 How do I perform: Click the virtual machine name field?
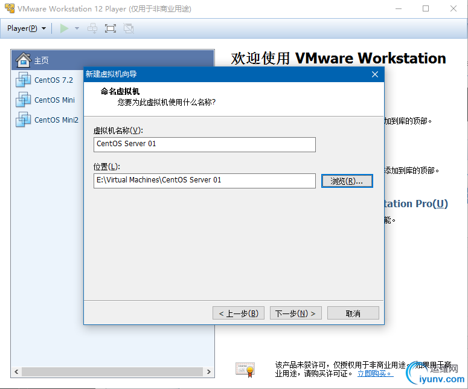pos(205,144)
